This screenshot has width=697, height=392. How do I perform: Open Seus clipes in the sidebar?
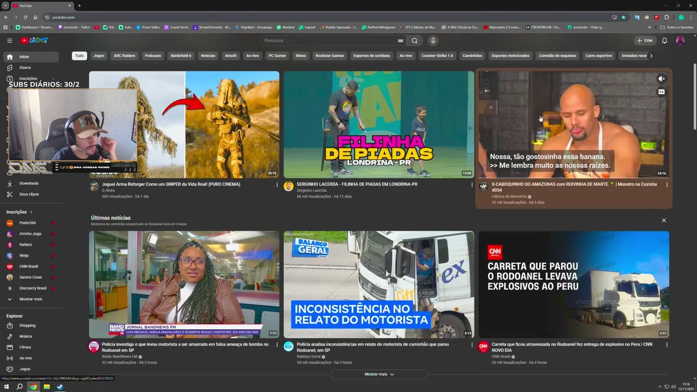(30, 194)
